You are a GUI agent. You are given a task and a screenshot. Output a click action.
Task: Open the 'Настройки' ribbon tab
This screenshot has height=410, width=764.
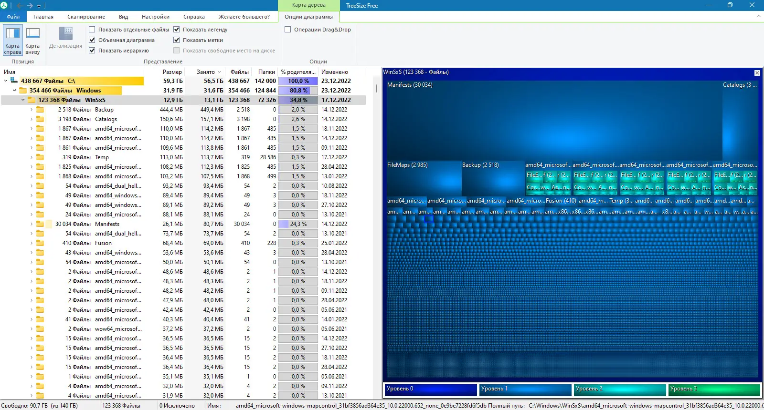[156, 17]
